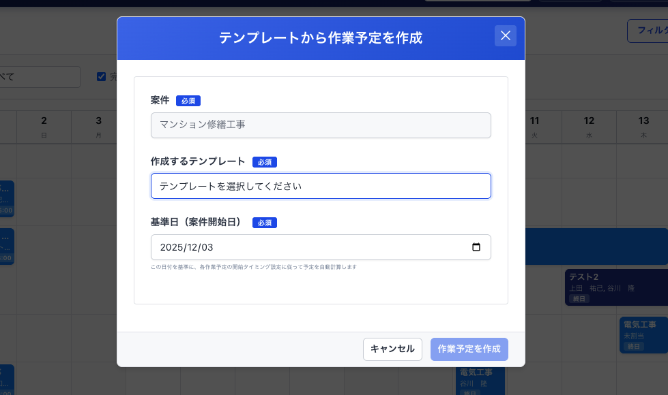This screenshot has width=668, height=395.
Task: Open the 電気工事 event marked 未対応
Action: (x=640, y=334)
